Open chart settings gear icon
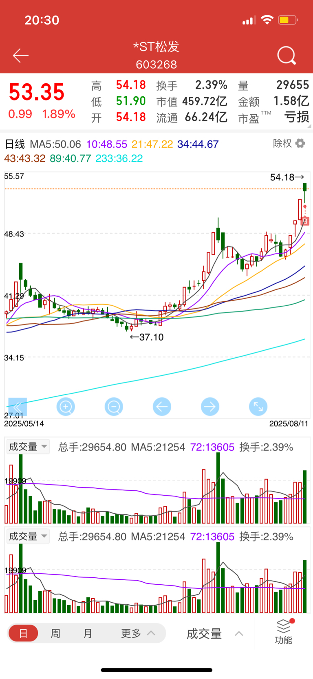Viewport: 313px width, 679px height. (300, 143)
